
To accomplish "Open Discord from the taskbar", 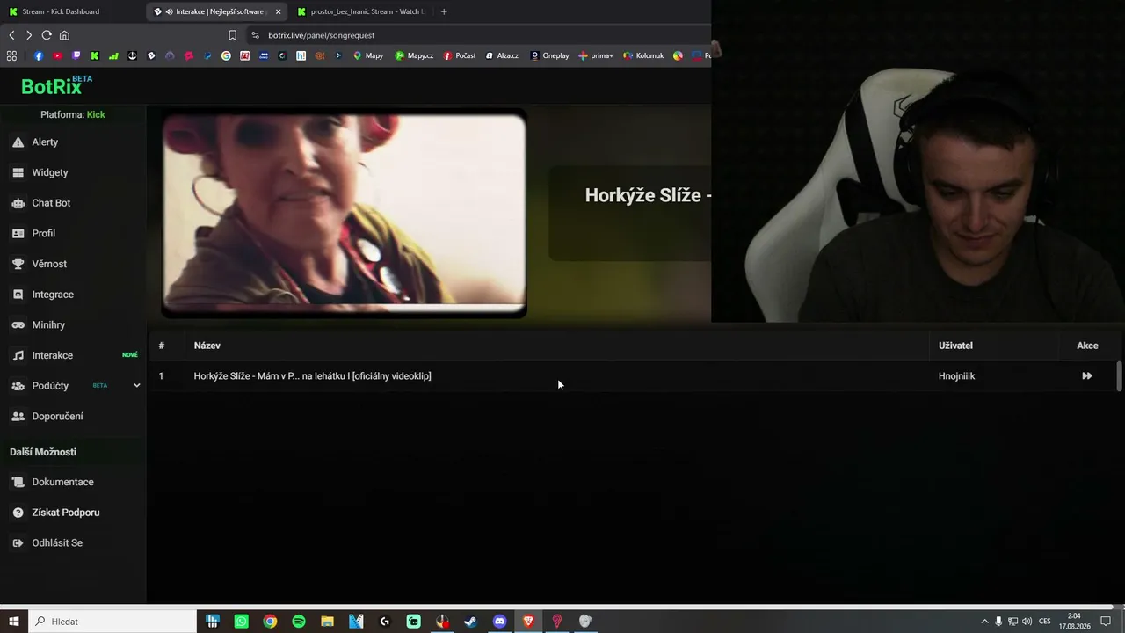I will (x=500, y=622).
